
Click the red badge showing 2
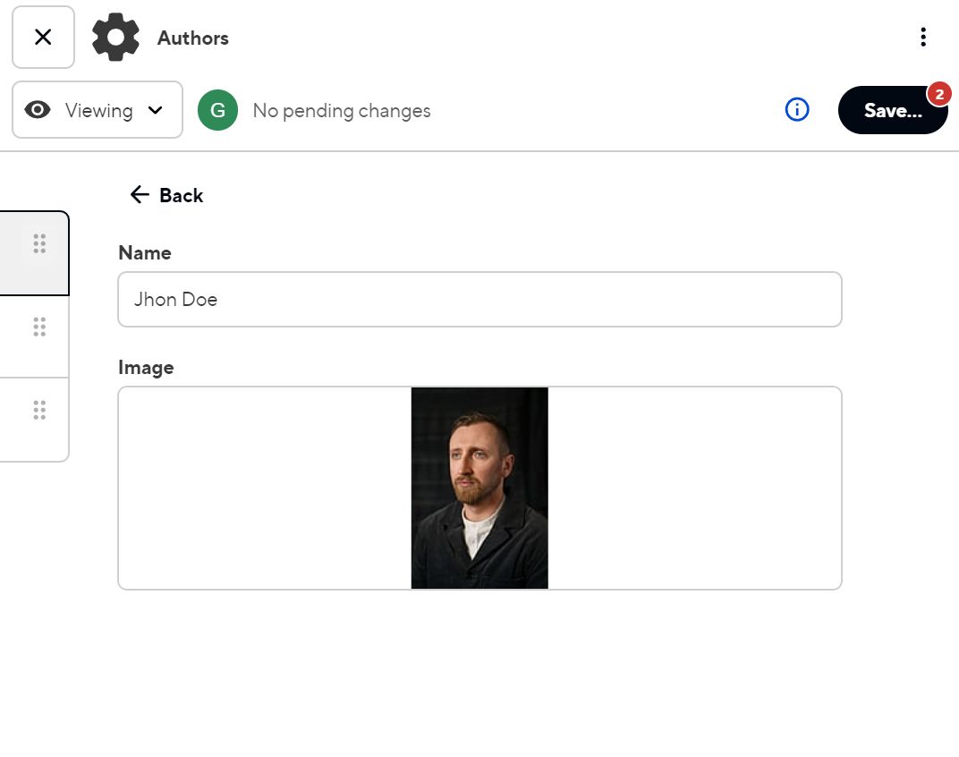938,93
